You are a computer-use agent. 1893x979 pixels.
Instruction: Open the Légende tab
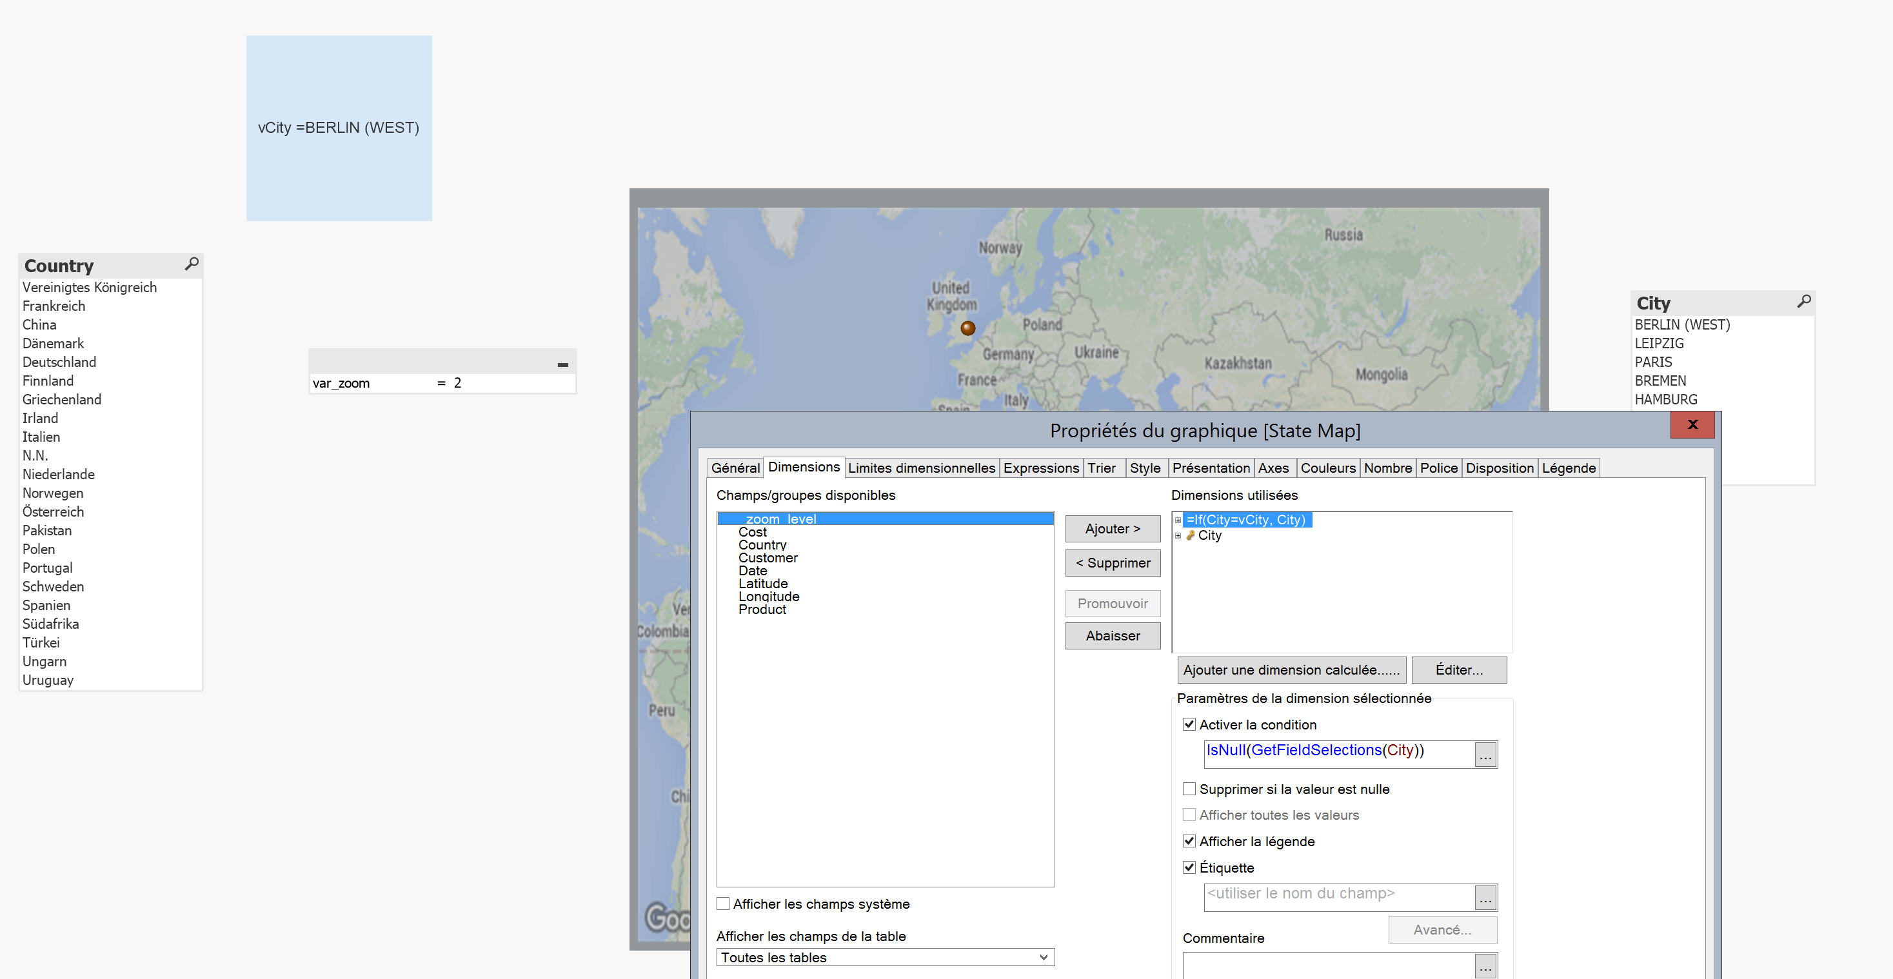1568,468
